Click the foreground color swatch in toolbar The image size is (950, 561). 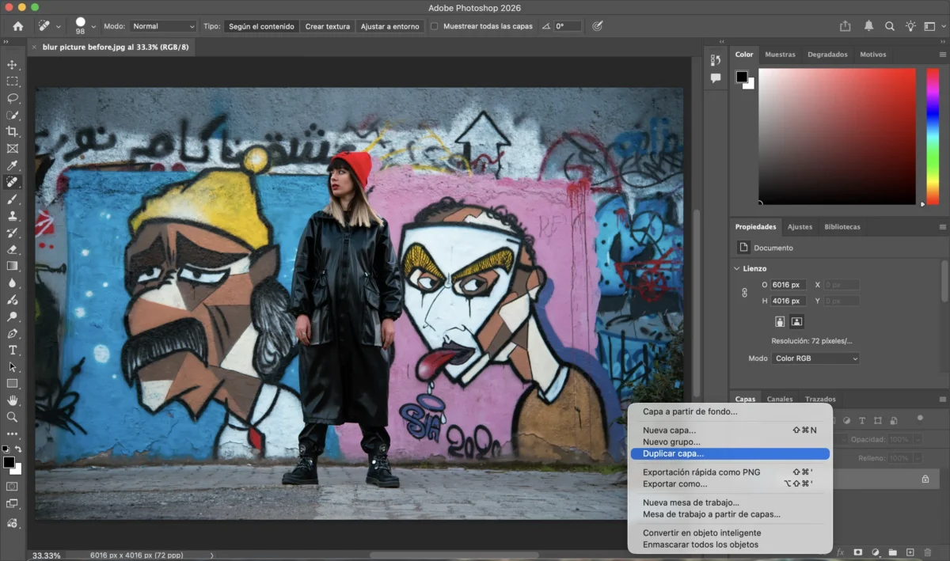click(9, 462)
